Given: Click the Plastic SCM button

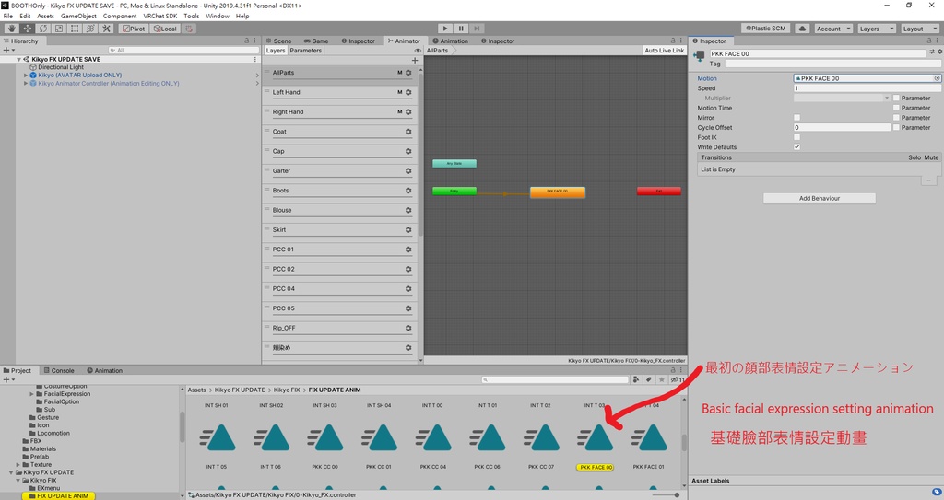Looking at the screenshot, I should click(x=766, y=29).
